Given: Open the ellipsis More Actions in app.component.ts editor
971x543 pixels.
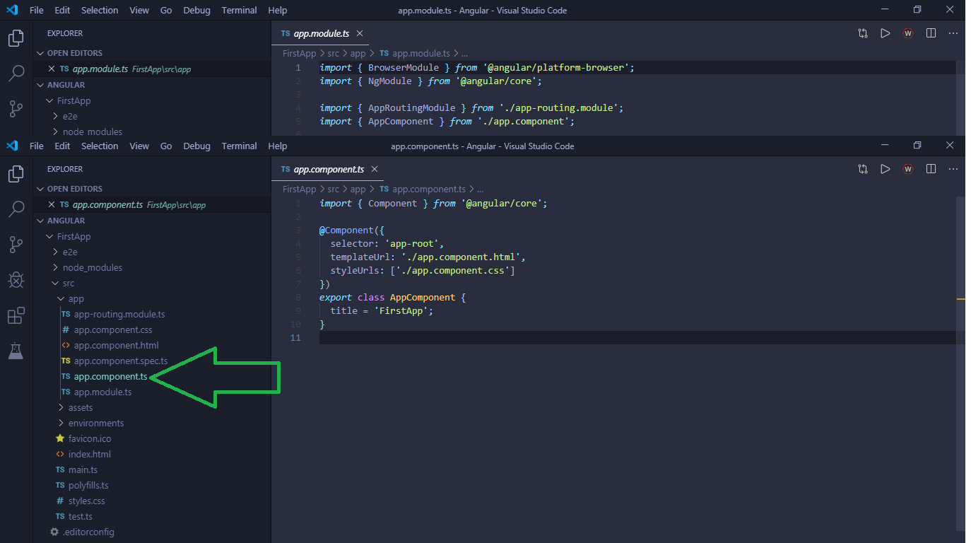Looking at the screenshot, I should [953, 169].
